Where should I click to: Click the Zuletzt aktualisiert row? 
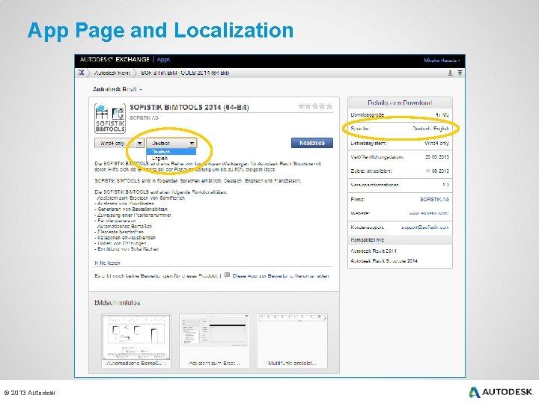coord(400,171)
